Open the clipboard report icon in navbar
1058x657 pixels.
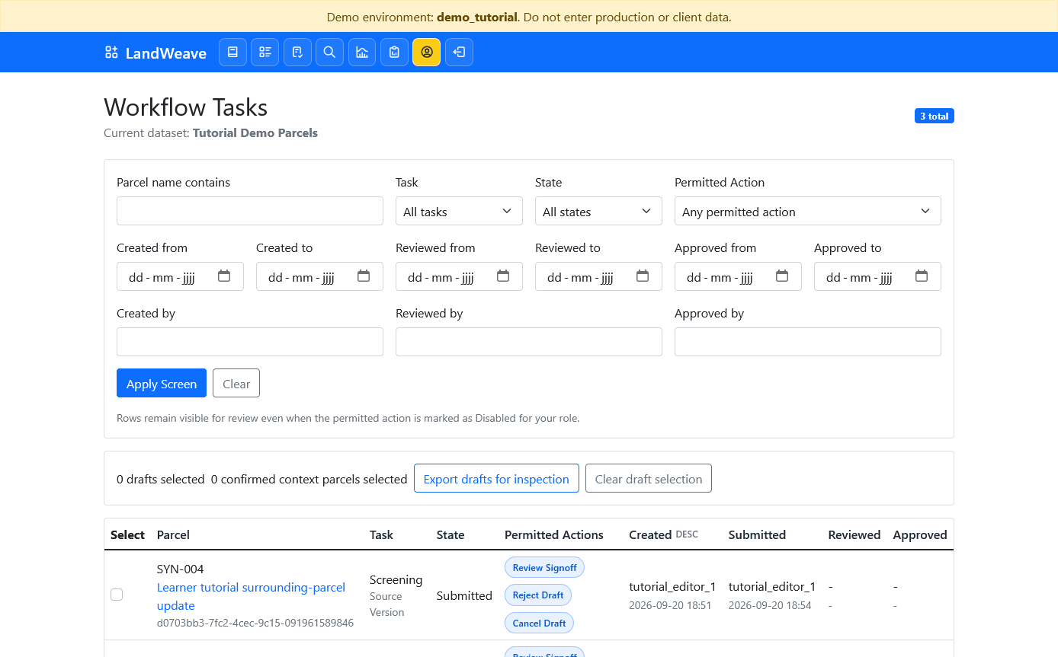394,53
